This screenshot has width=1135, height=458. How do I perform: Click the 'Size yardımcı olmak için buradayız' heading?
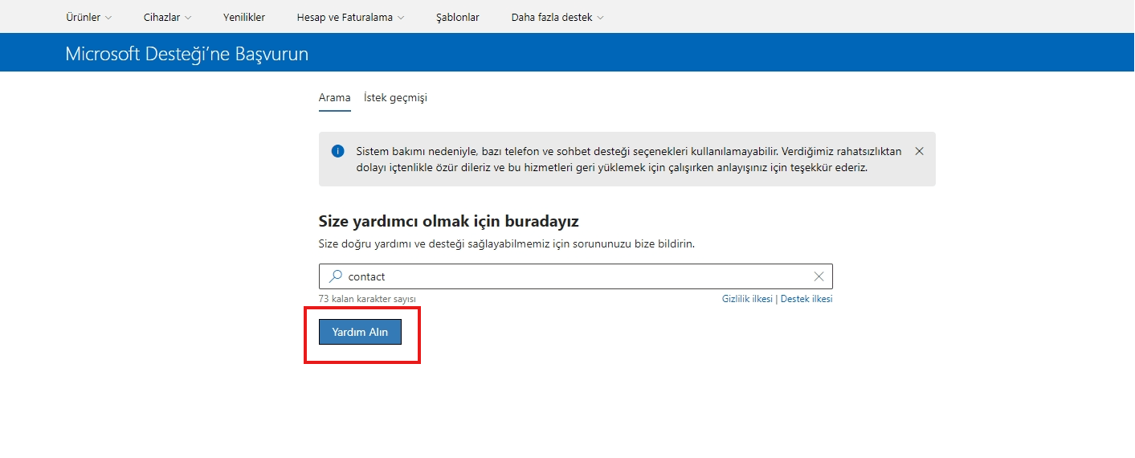coord(449,221)
